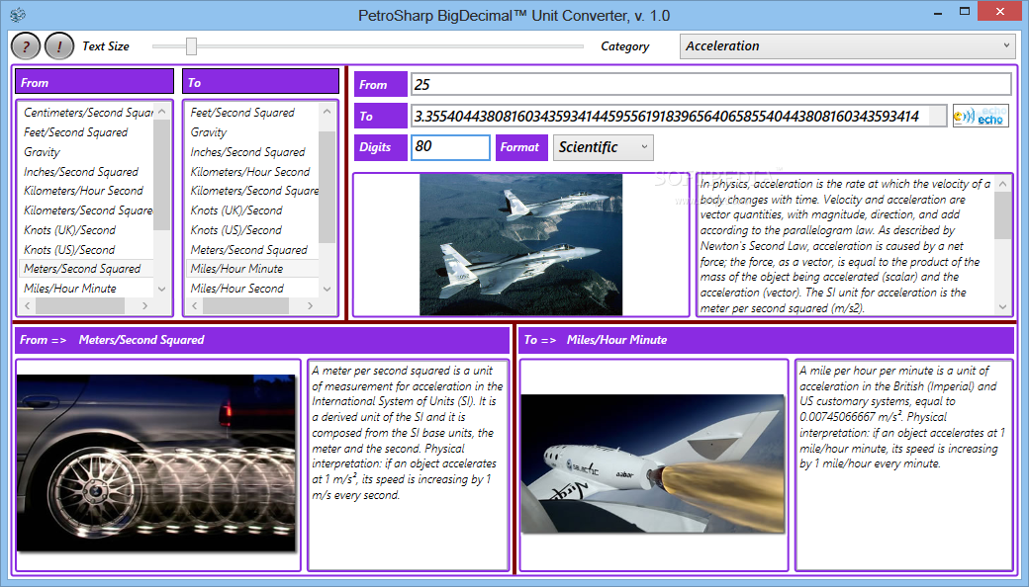Select Feet/Second Squared in To list
1029x587 pixels.
253,113
